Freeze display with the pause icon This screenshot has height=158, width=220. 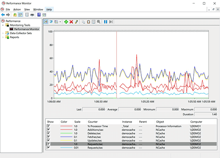pyautogui.click(x=106, y=22)
